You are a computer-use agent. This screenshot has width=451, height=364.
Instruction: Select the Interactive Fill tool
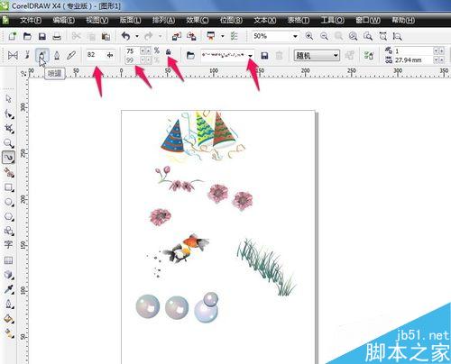click(x=8, y=332)
